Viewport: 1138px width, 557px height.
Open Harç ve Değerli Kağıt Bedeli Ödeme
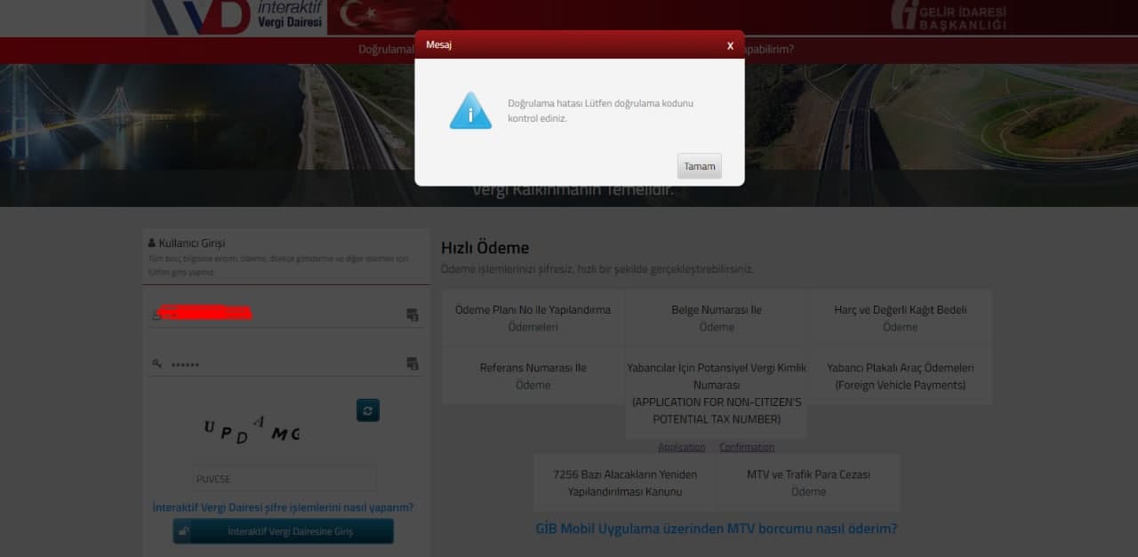click(x=900, y=318)
